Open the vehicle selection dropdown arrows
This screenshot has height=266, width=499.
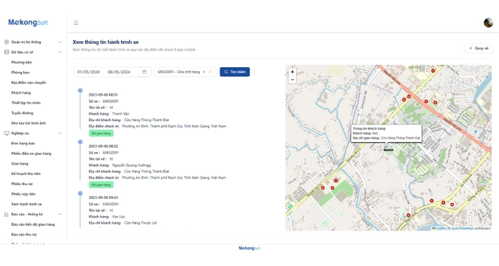210,72
